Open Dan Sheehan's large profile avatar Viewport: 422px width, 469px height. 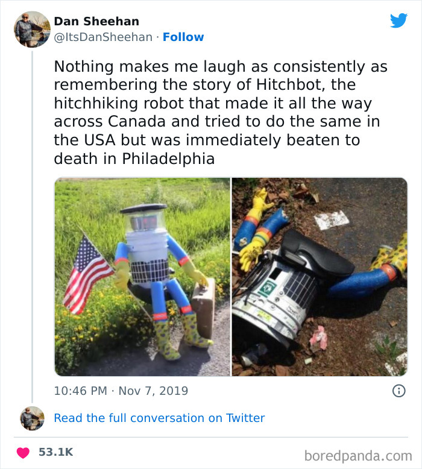coord(32,29)
